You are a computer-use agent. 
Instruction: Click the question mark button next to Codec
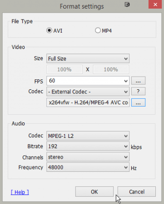138,91
